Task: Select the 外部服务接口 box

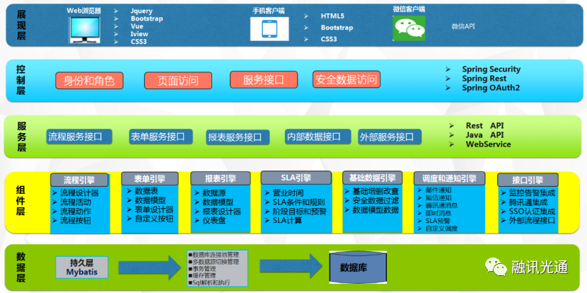Action: click(x=386, y=137)
